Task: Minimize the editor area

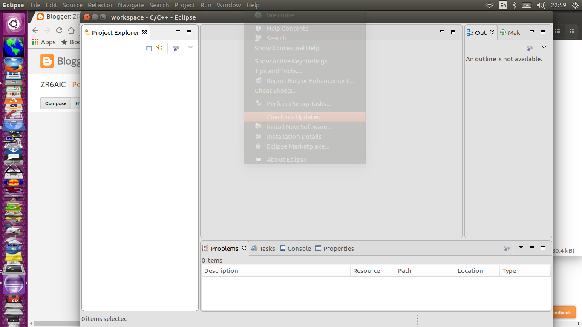Action: click(442, 32)
